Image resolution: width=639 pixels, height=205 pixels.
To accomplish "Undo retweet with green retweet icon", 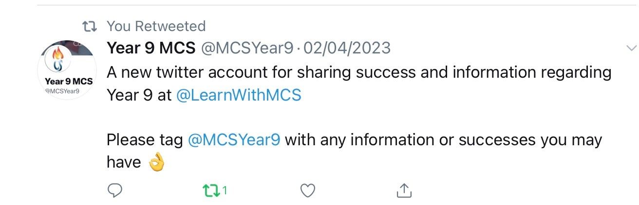I will pos(211,191).
